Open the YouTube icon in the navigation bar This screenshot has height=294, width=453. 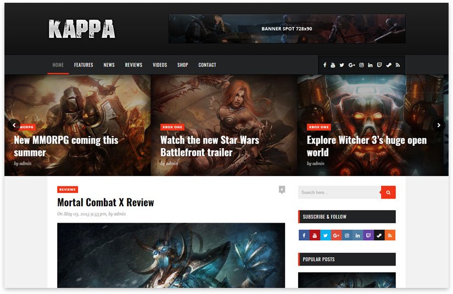coord(333,65)
